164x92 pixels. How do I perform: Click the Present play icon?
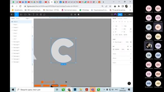[x=125, y=15]
